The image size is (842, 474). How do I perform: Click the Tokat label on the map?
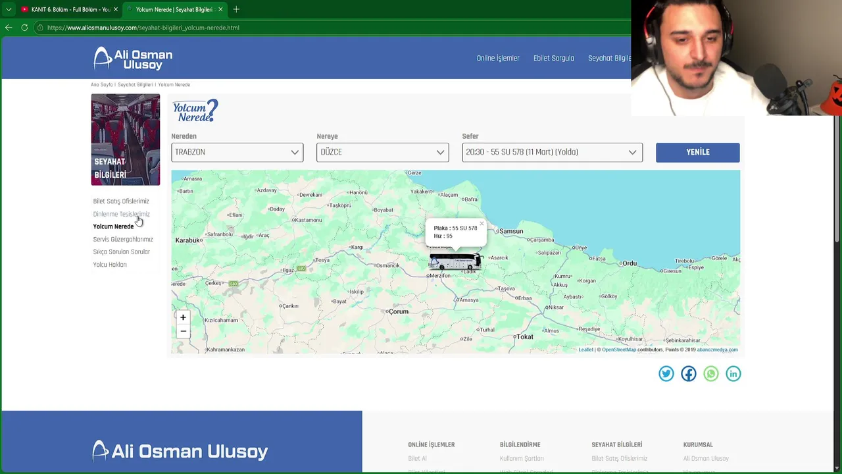coord(525,336)
